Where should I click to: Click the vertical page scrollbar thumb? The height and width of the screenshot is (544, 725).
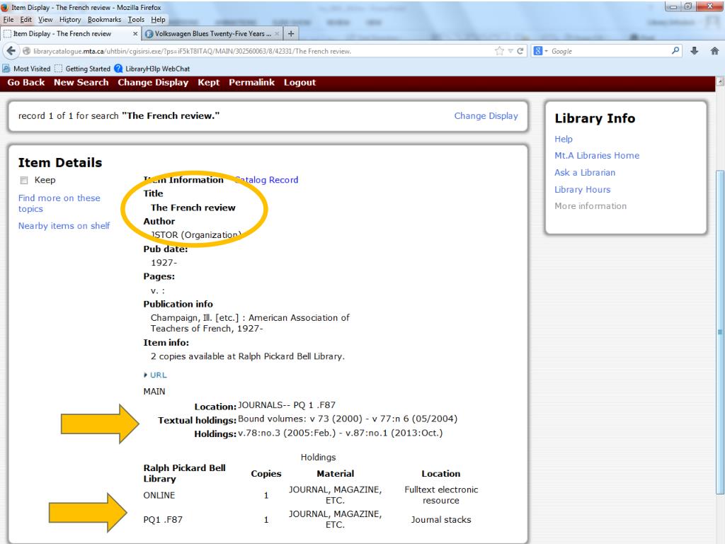pyautogui.click(x=720, y=331)
